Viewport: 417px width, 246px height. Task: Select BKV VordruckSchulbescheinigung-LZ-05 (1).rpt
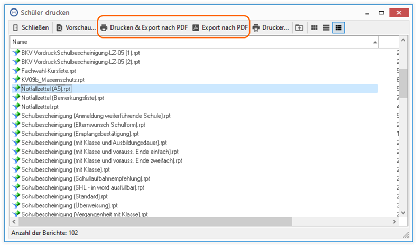tap(80, 53)
